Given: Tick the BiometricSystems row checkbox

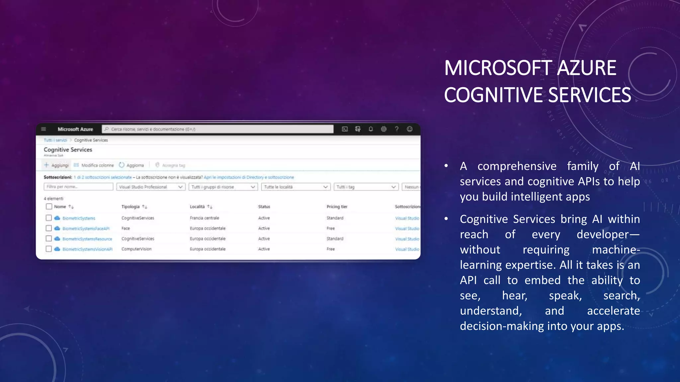Looking at the screenshot, I should pyautogui.click(x=49, y=218).
